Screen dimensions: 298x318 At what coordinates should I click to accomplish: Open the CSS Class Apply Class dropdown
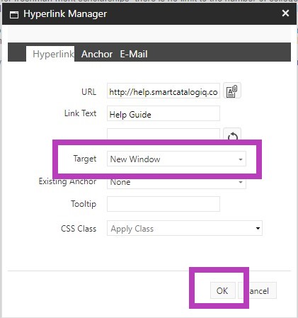click(x=185, y=228)
